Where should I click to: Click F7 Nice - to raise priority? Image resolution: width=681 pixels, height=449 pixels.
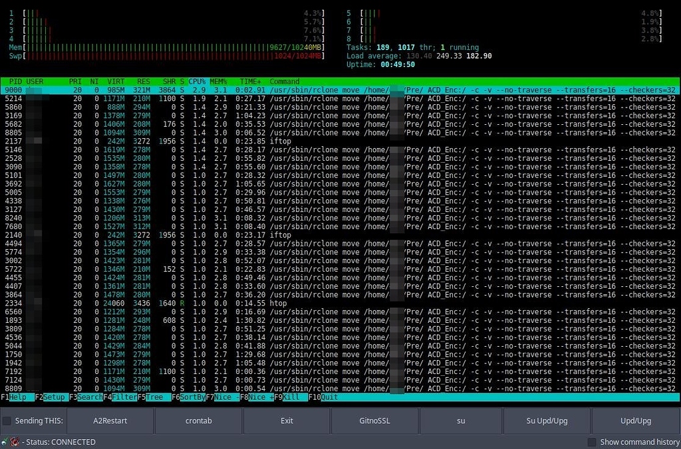pos(222,397)
